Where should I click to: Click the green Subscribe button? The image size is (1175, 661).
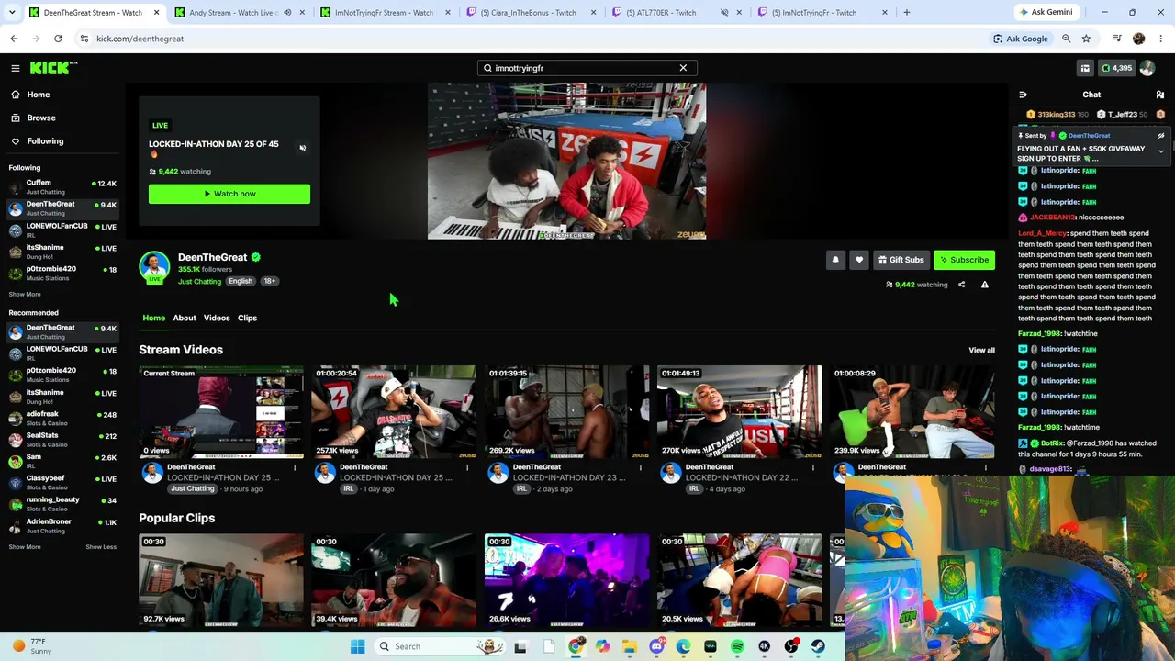964,260
